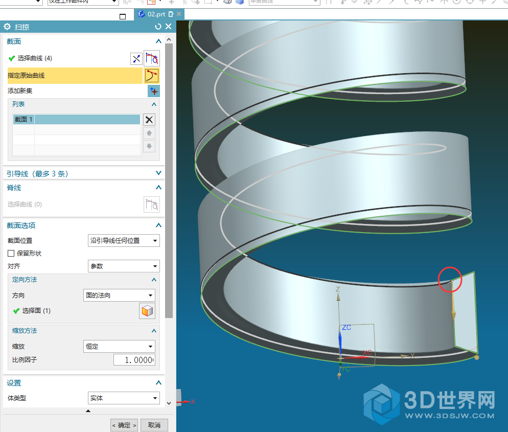508x432 pixels.
Task: Click the 比例因子 value field
Action: point(134,360)
